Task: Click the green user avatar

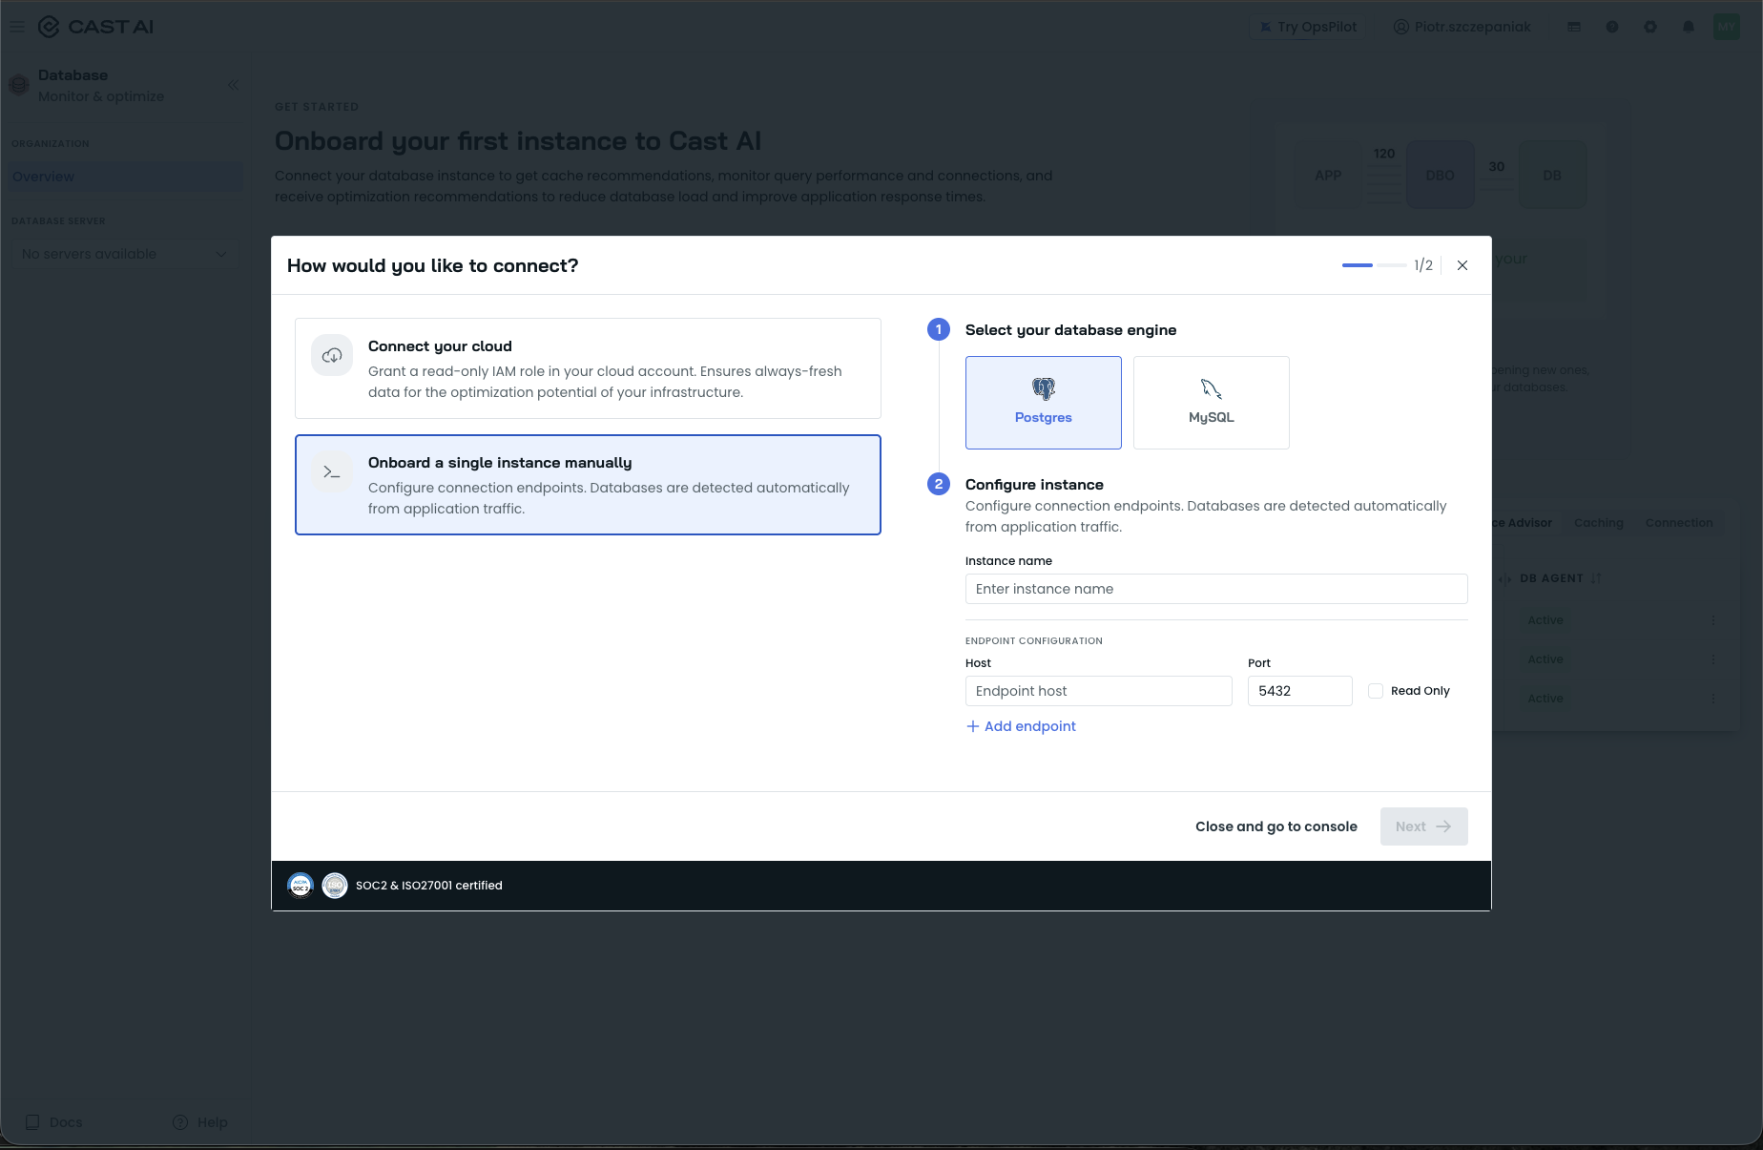Action: click(1727, 27)
